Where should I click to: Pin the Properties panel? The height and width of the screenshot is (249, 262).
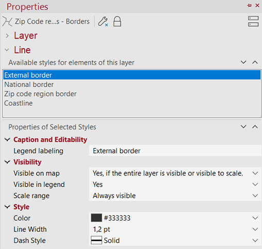click(x=249, y=6)
